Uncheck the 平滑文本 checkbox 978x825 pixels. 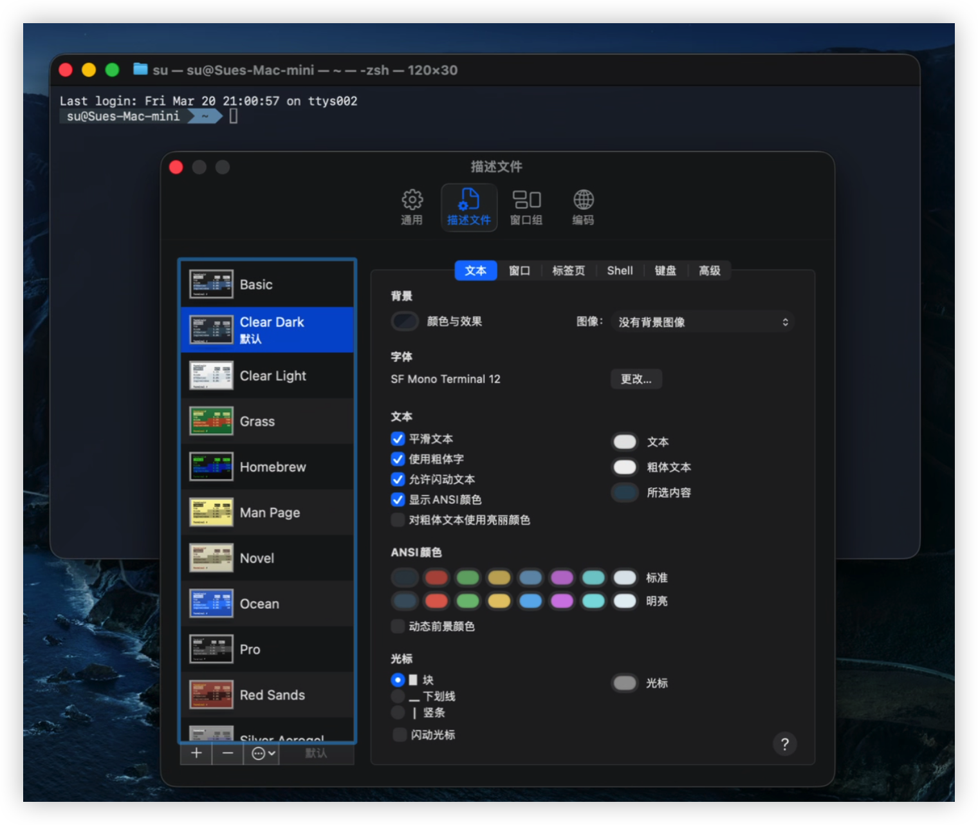point(398,439)
